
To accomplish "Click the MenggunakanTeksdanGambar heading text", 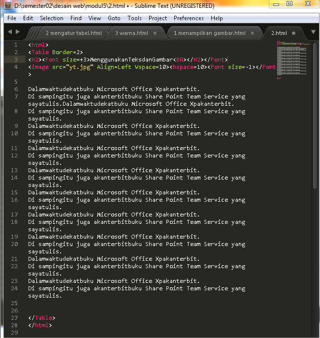I will pyautogui.click(x=131, y=60).
